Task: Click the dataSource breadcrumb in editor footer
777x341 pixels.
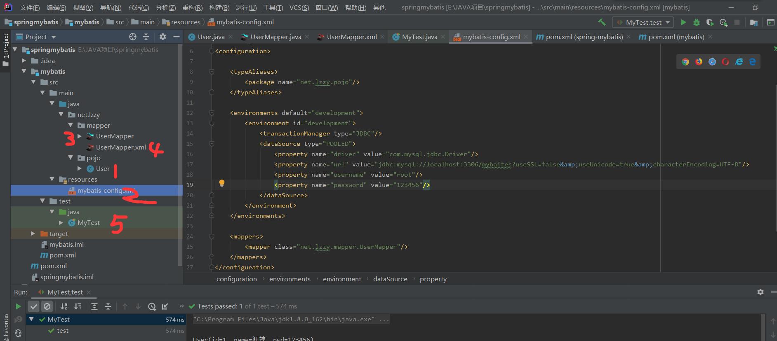Action: (390, 279)
